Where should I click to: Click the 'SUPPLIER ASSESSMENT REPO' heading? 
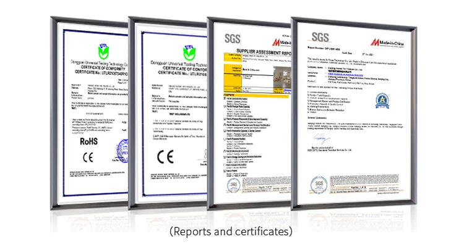(264, 52)
